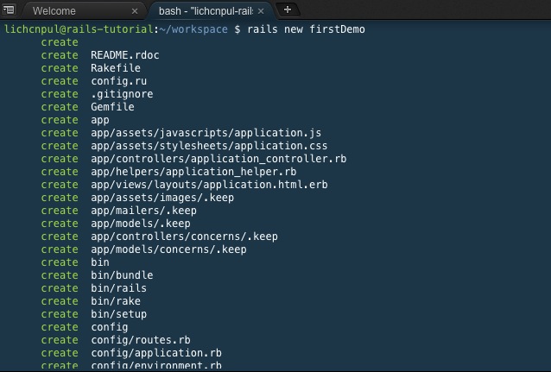This screenshot has width=551, height=372.
Task: Click the lichcnpul@rails-tutorial prompt text
Action: 79,29
